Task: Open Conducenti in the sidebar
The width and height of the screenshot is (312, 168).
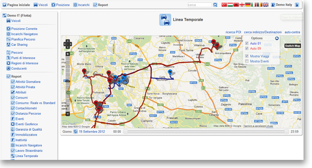Action: (17, 68)
